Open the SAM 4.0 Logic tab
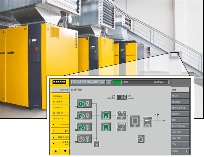 coord(180,126)
